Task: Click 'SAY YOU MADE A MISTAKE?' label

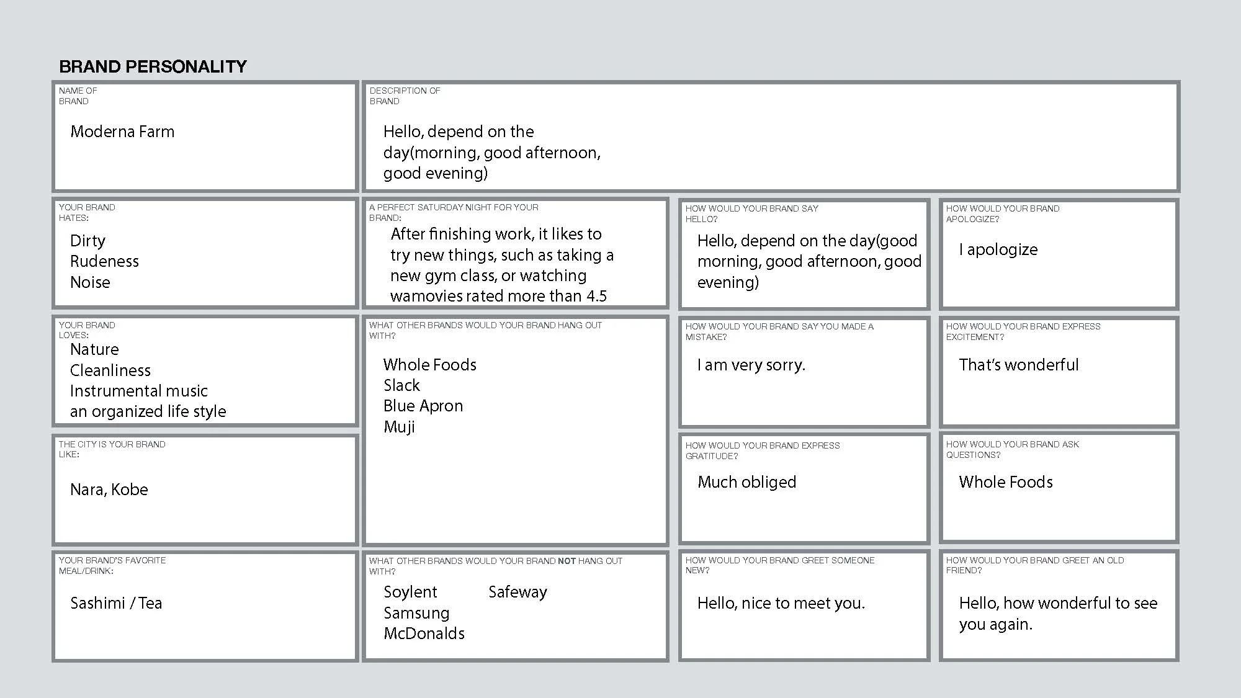Action: 779,331
